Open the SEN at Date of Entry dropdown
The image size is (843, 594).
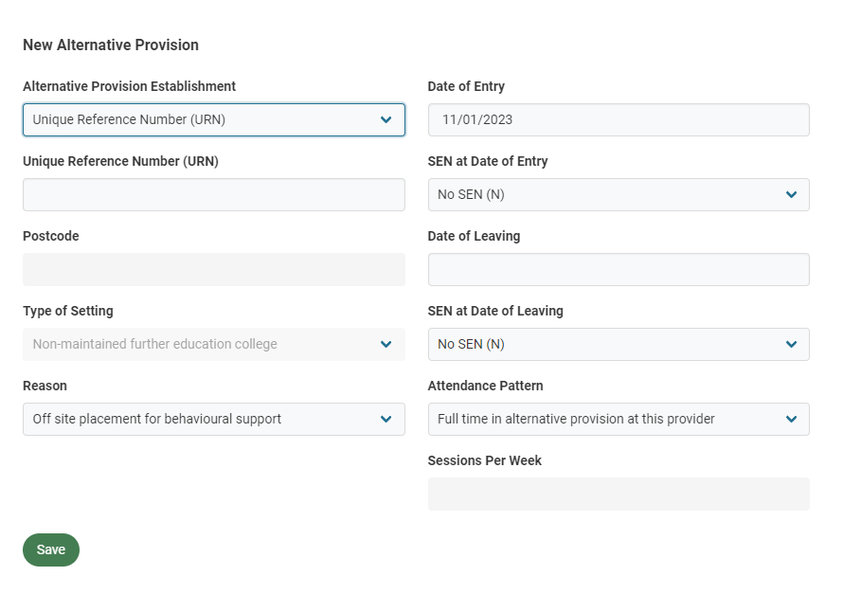[619, 194]
